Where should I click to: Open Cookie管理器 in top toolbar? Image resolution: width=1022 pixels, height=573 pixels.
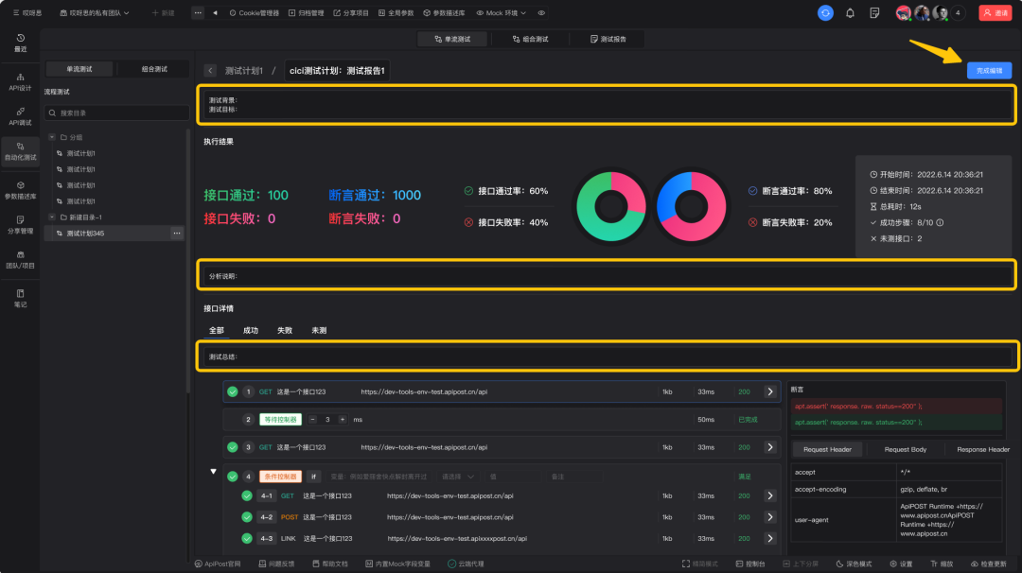[254, 13]
